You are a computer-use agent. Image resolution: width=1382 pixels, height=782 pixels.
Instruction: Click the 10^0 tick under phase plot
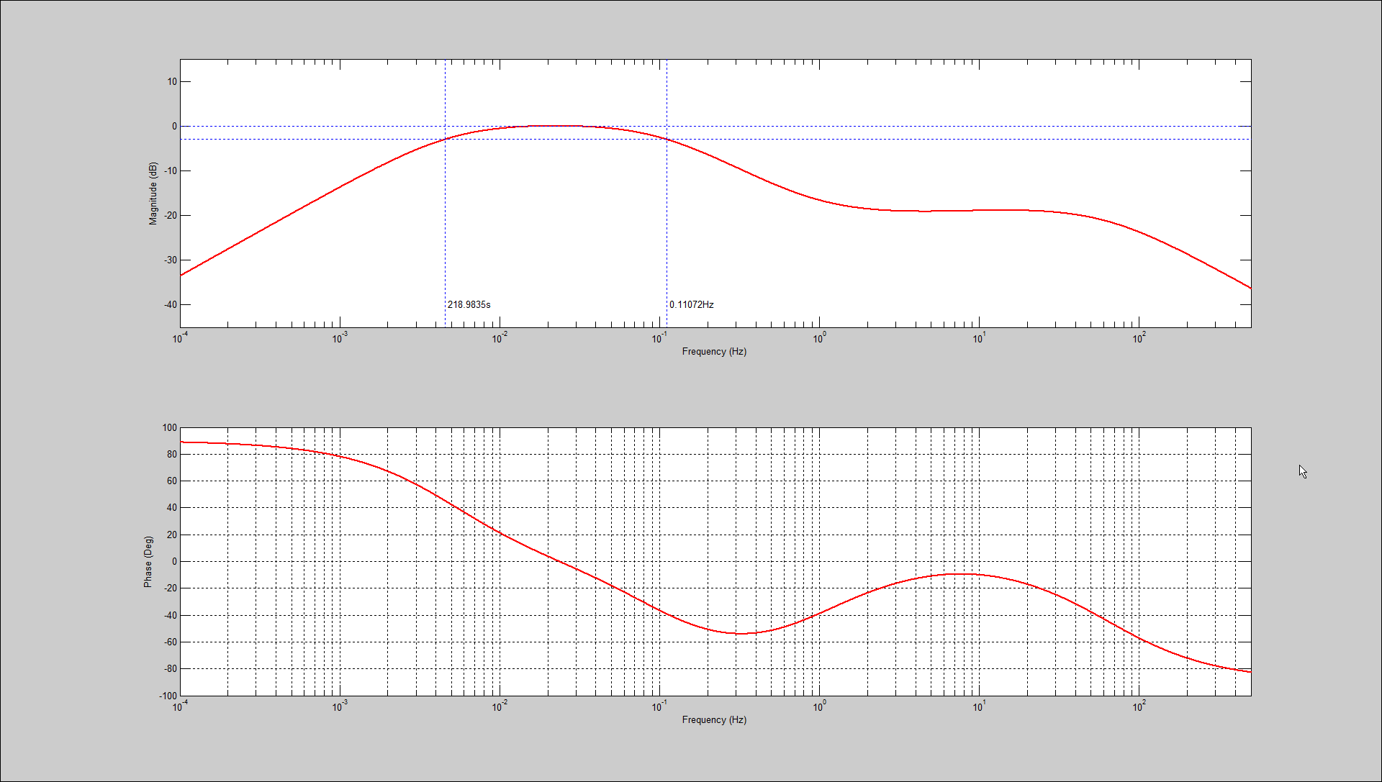(819, 706)
